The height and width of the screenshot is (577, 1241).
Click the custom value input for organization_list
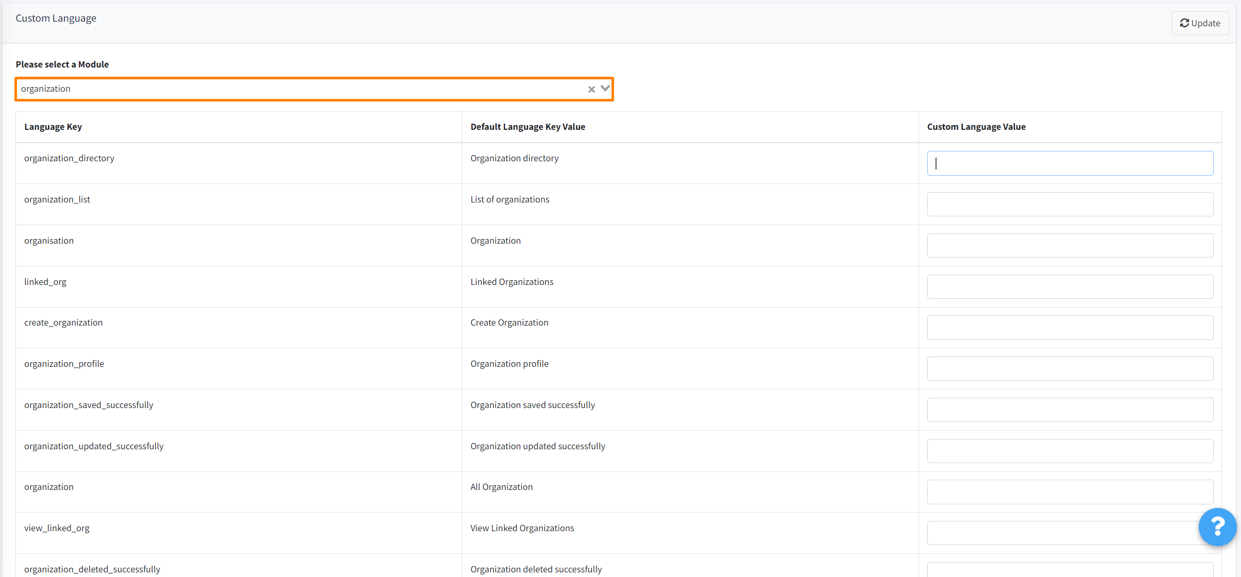point(1069,204)
